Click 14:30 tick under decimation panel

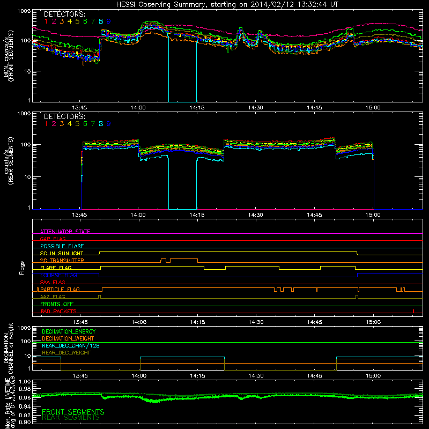tap(256, 376)
